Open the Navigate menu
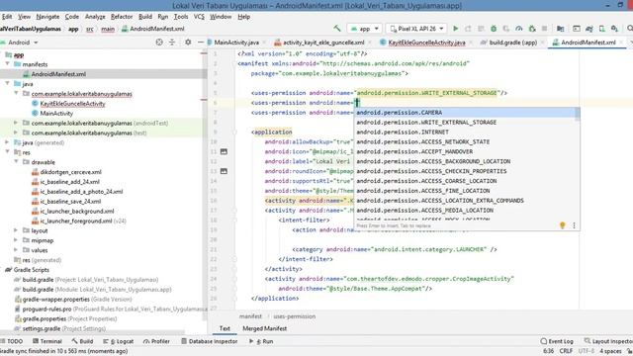633x356 pixels. 47,17
